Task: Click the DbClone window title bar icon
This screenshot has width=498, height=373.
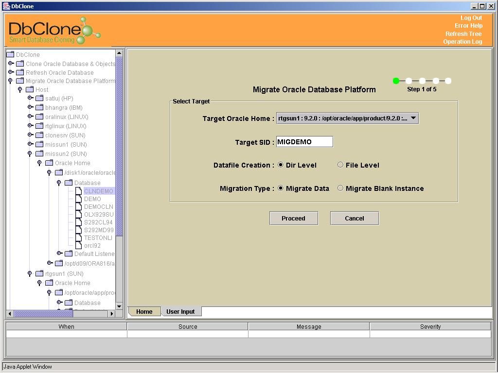Action: pos(6,6)
